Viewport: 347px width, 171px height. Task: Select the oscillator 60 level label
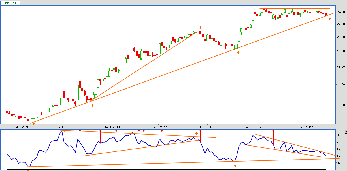click(339, 149)
